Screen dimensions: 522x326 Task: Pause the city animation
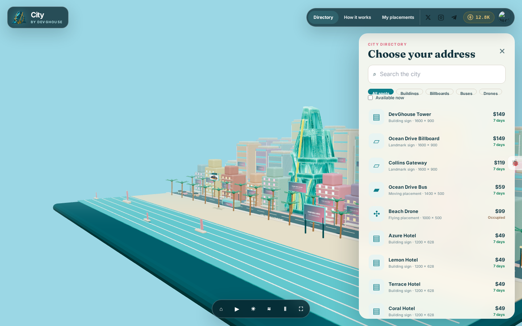[x=285, y=309]
